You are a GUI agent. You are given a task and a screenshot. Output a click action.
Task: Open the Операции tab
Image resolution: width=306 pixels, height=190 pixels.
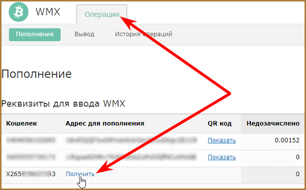[102, 14]
